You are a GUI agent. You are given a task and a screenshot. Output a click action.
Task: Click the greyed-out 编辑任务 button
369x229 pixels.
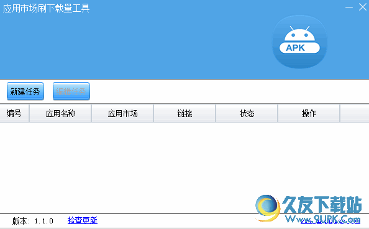pos(71,91)
